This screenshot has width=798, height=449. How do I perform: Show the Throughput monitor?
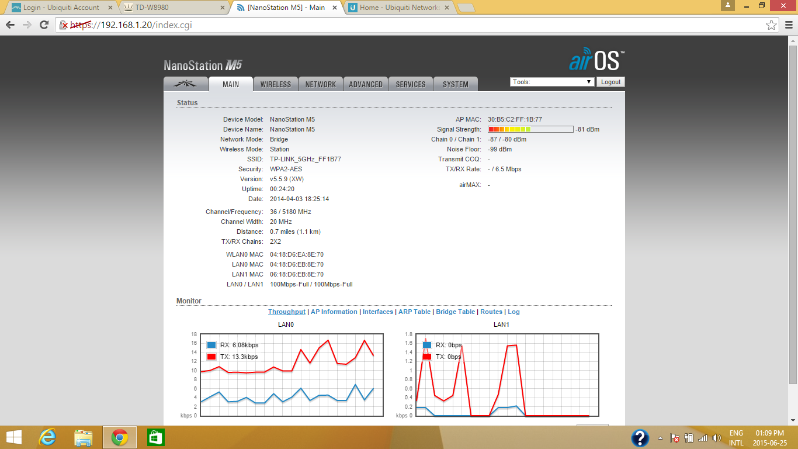287,312
